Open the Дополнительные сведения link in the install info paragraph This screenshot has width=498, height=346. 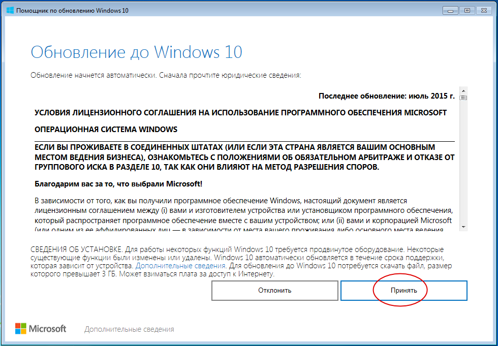(x=180, y=266)
